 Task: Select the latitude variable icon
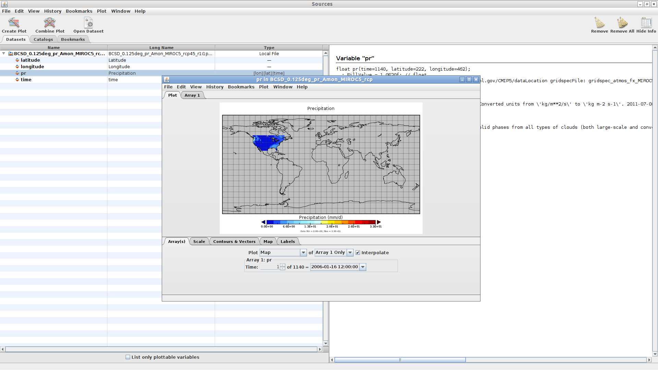17,60
